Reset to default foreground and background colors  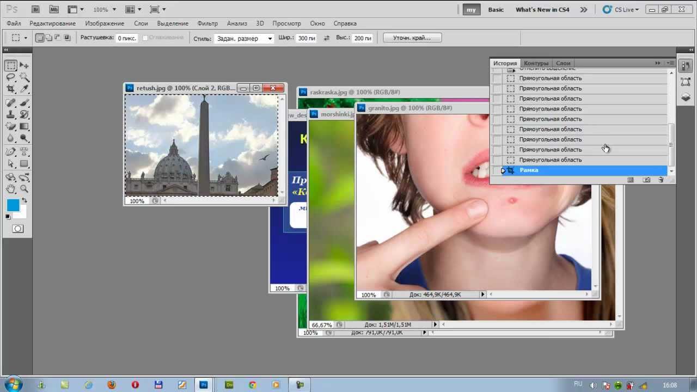8,217
